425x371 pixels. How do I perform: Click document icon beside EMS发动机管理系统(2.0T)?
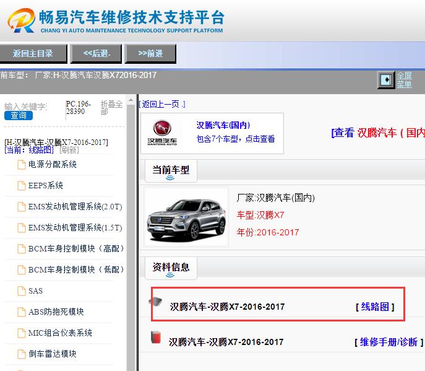[x=22, y=207]
